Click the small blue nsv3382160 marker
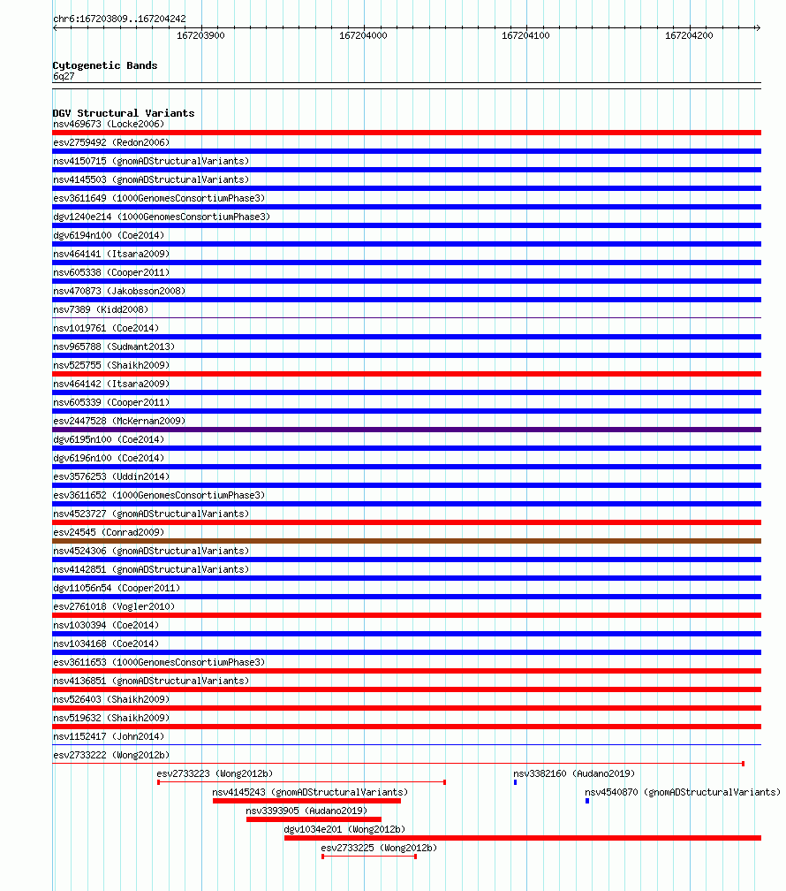Screen dimensions: 786x891 pyautogui.click(x=515, y=782)
